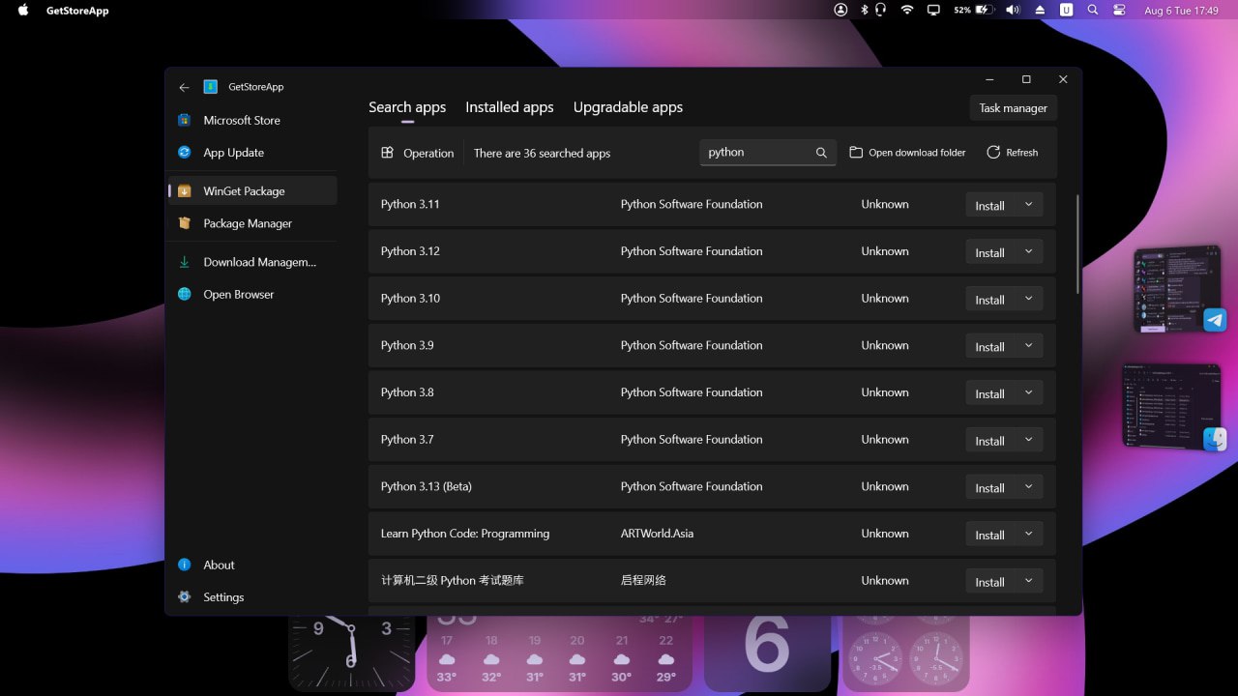Viewport: 1238px width, 696px height.
Task: Click the volume icon in menu bar
Action: [x=1013, y=10]
